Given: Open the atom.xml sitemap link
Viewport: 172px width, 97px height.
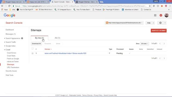Looking at the screenshot, I should (x=65, y=53).
